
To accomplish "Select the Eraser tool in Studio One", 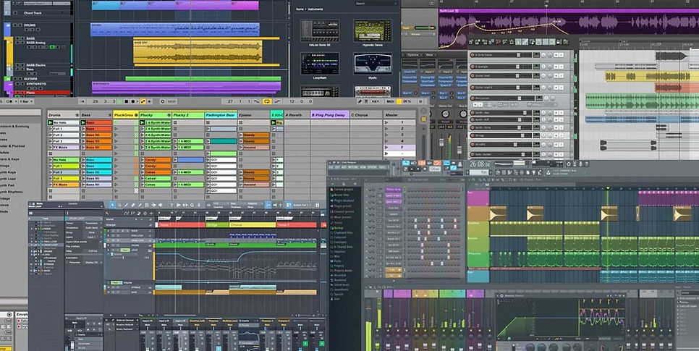I will [x=133, y=205].
